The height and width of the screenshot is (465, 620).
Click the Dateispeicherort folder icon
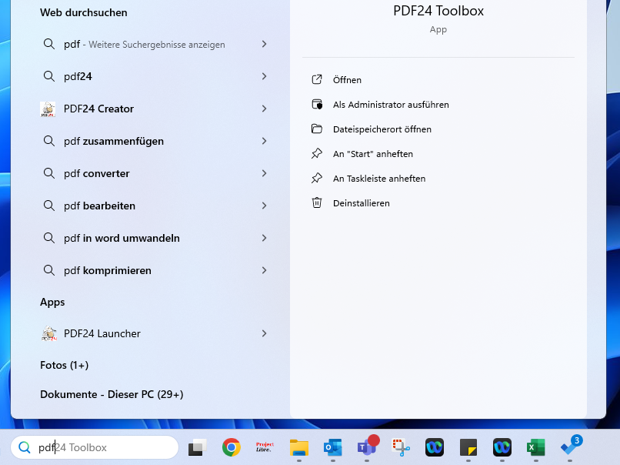pos(317,129)
